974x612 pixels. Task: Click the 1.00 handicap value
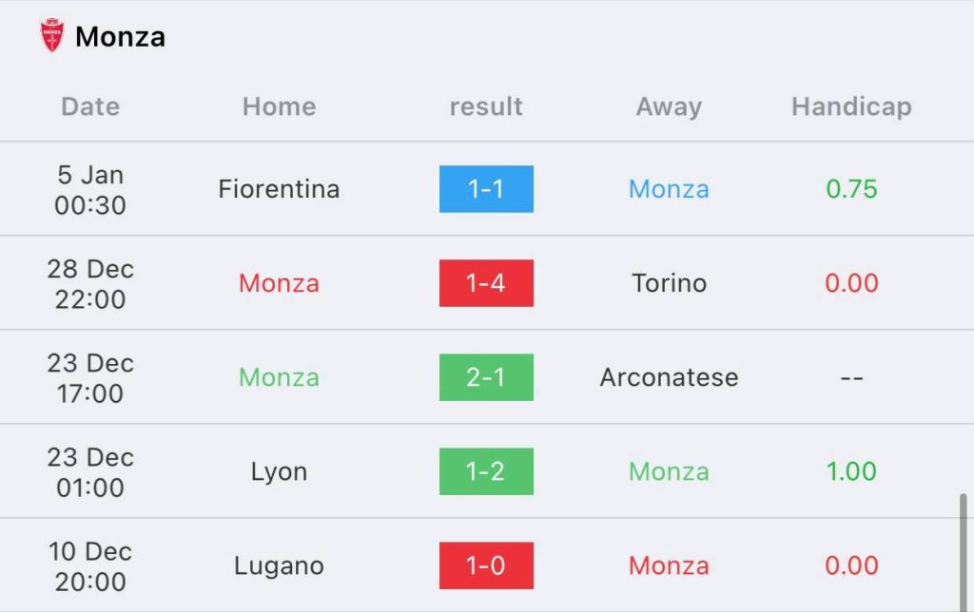tap(851, 471)
